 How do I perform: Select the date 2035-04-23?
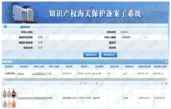160,98
